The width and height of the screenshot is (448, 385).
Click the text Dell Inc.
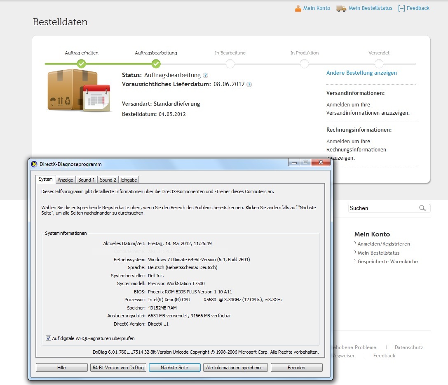pos(156,276)
